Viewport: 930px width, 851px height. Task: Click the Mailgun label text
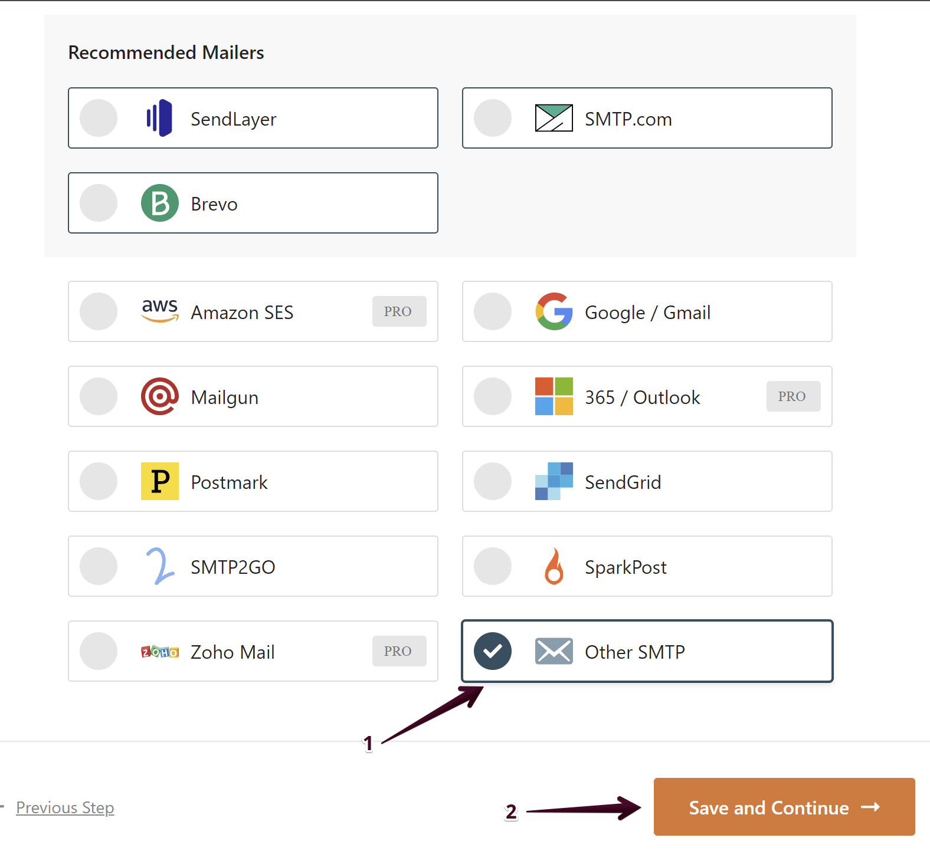click(225, 397)
